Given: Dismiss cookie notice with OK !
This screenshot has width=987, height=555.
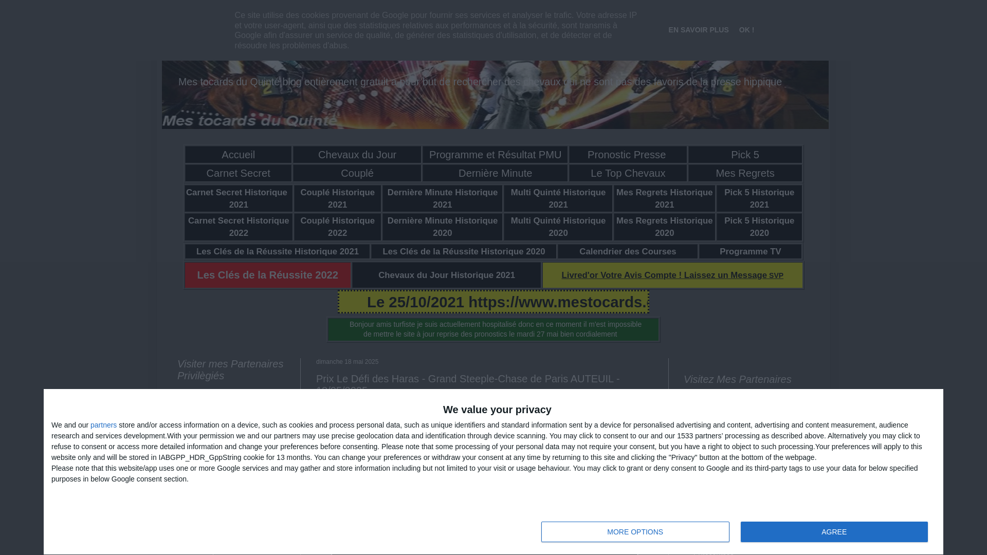Looking at the screenshot, I should coord(746,30).
